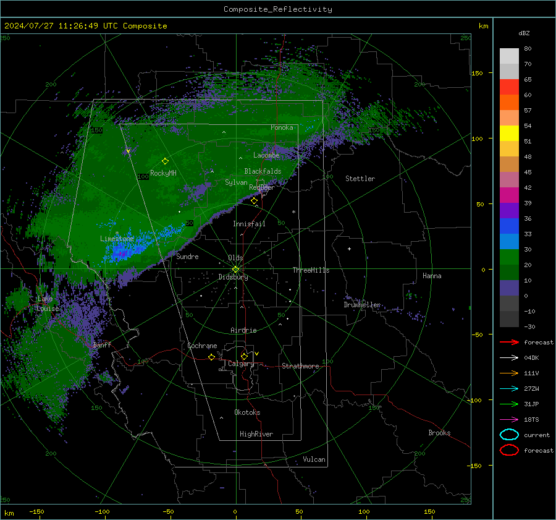Pick the yellow 51–54 dBZ color swatch

coord(509,134)
